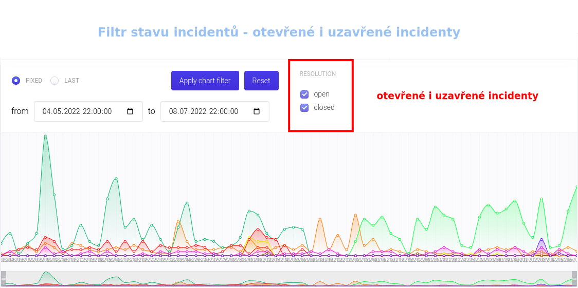Uncheck the closed resolution checkbox
This screenshot has height=288, width=578.
tap(304, 108)
